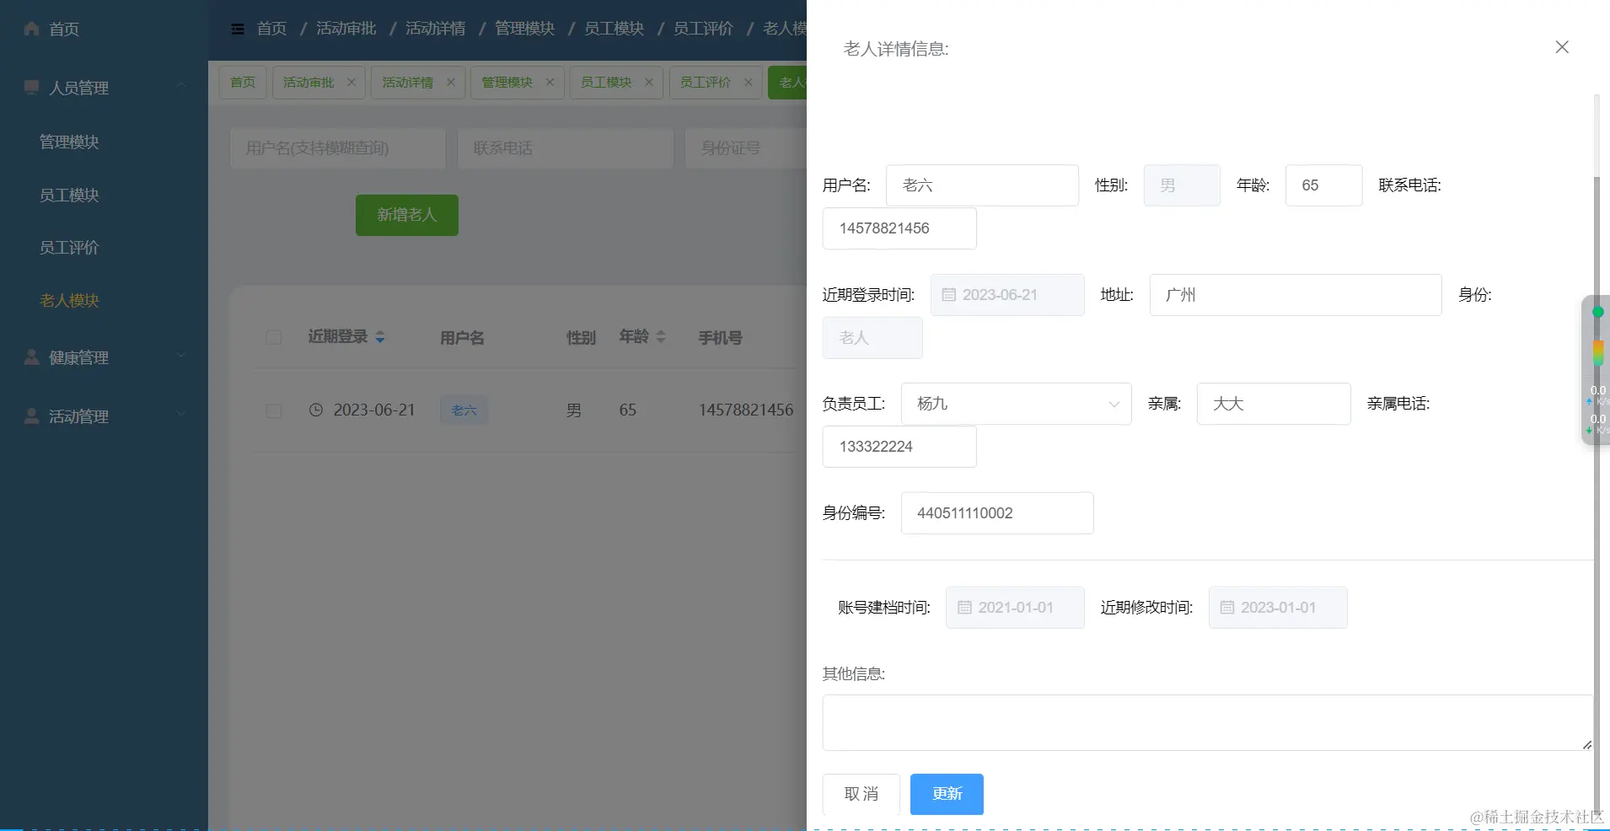
Task: Click the 其他信息 text area
Action: coord(1208,722)
